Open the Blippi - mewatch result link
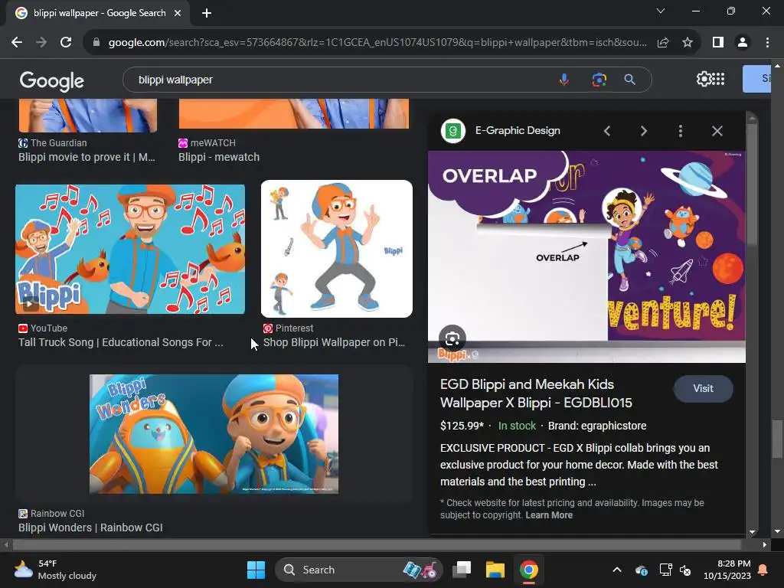Image resolution: width=784 pixels, height=588 pixels. point(219,157)
